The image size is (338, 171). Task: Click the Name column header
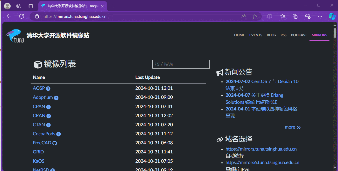coord(39,77)
